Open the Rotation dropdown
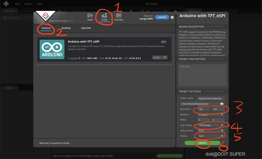 [x=211, y=114]
